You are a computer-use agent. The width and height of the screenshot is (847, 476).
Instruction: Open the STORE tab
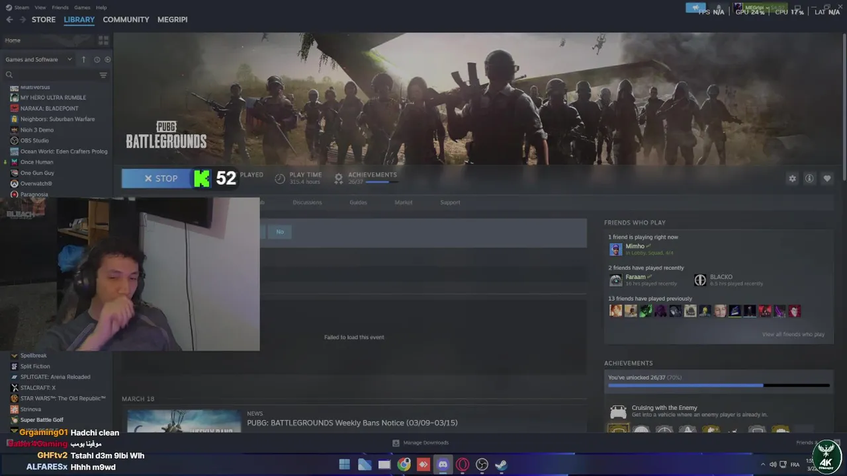(44, 20)
